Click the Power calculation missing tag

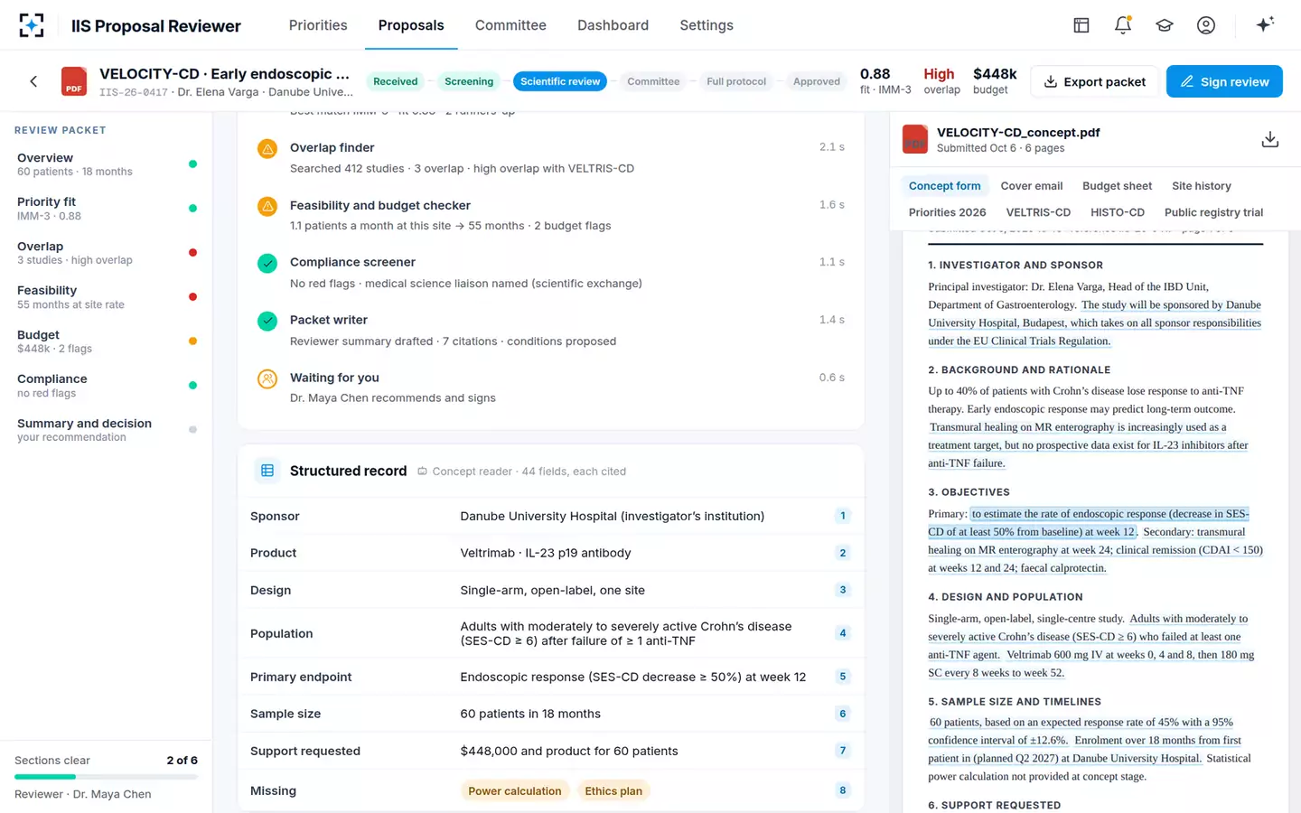click(x=515, y=791)
